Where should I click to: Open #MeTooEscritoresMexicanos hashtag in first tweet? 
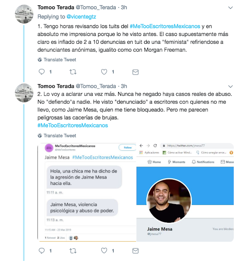coord(165,26)
